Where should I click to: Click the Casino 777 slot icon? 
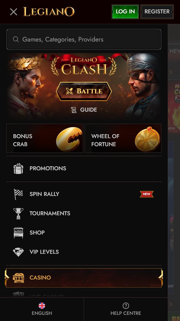[x=19, y=278]
